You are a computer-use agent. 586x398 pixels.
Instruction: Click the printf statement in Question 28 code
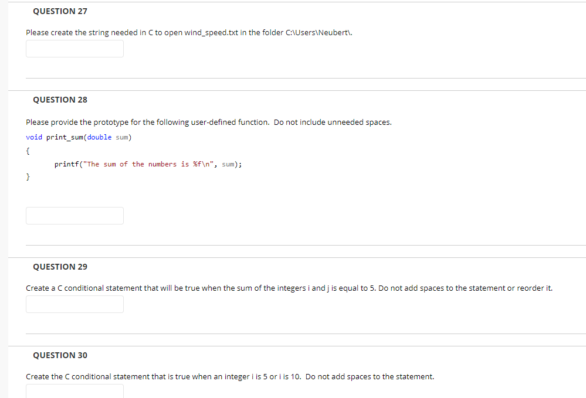(x=147, y=164)
